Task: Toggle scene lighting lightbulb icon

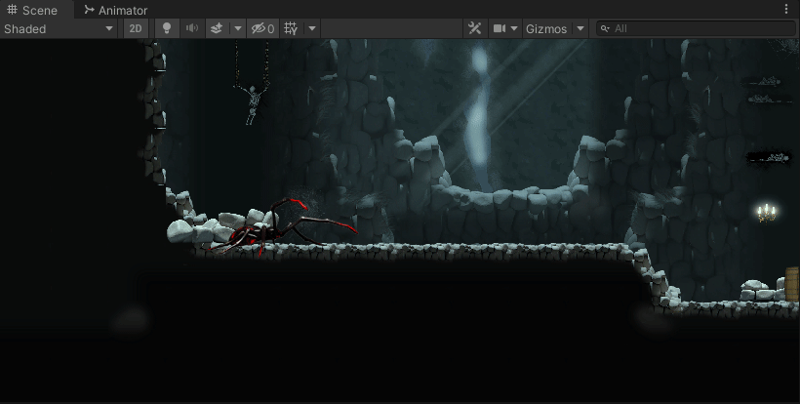Action: (x=166, y=28)
